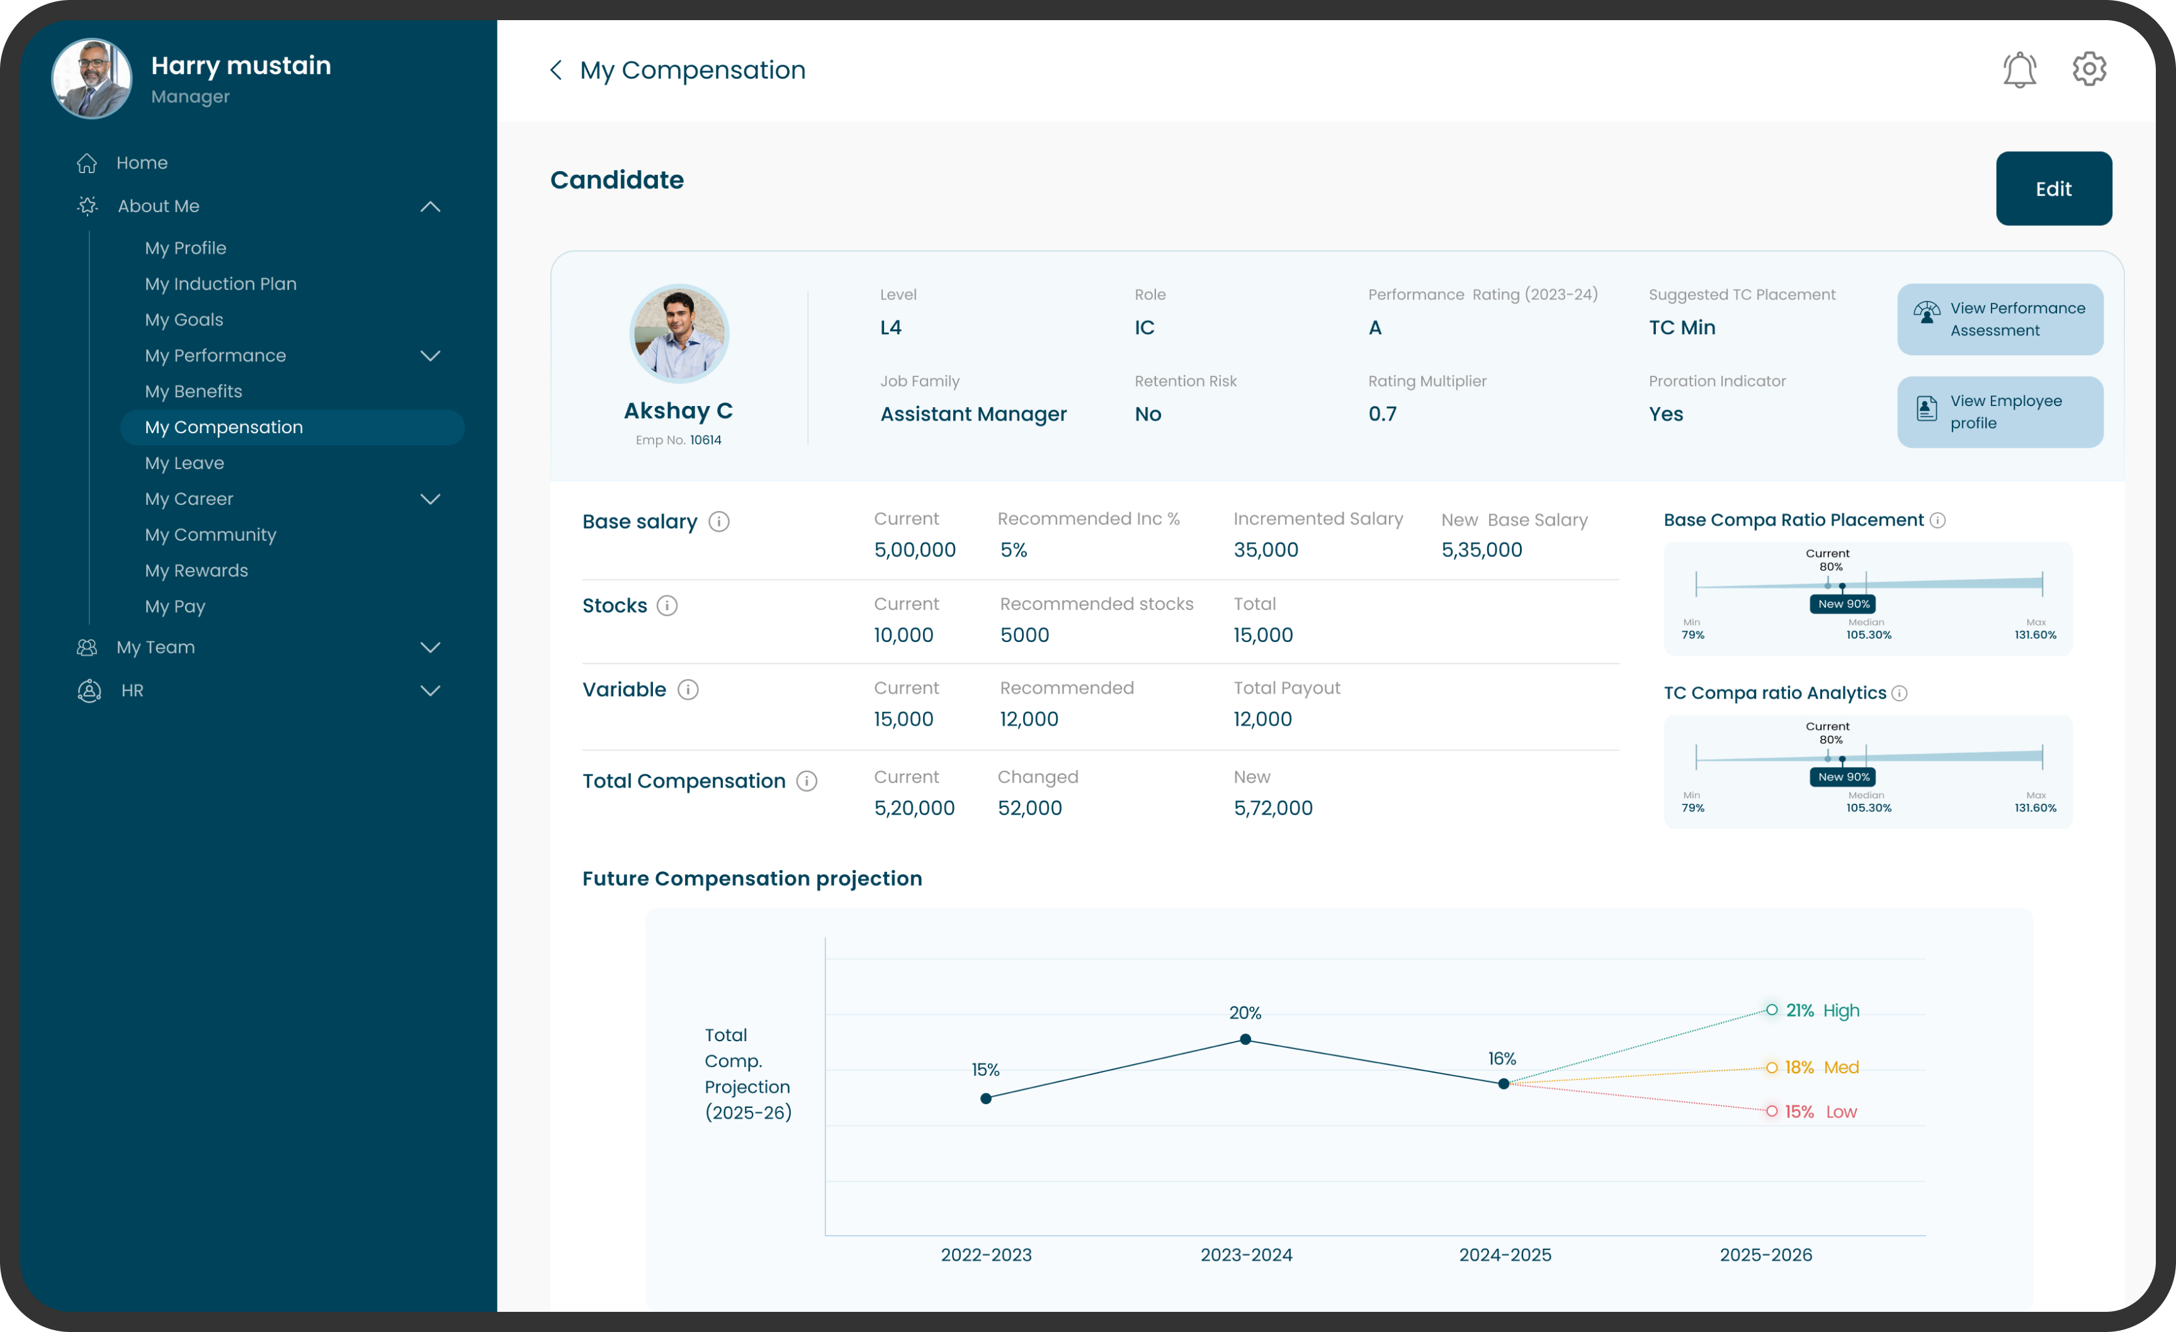Open My Induction Plan page
This screenshot has height=1332, width=2176.
click(221, 285)
